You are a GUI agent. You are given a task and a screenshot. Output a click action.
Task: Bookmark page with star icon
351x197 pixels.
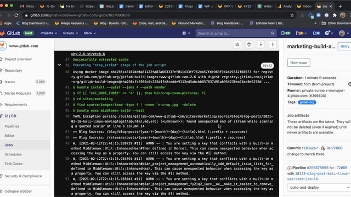click(292, 15)
